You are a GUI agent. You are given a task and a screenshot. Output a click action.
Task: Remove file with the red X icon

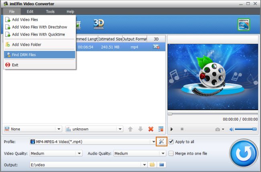tap(151, 129)
